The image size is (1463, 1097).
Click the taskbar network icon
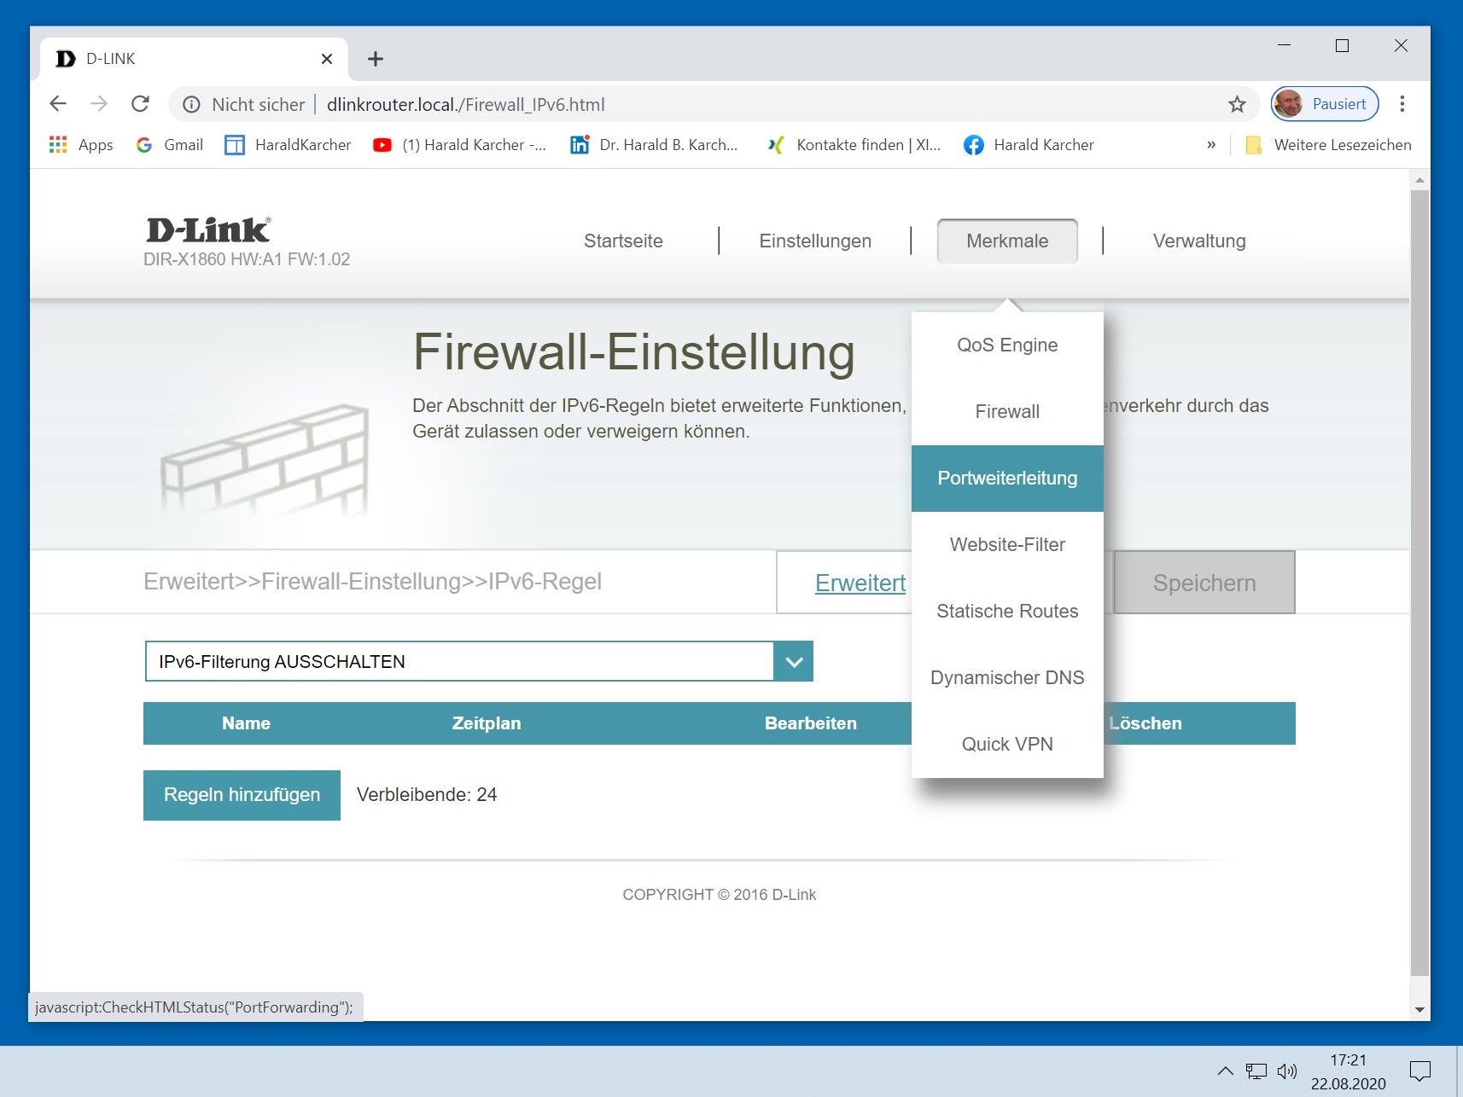pyautogui.click(x=1256, y=1071)
